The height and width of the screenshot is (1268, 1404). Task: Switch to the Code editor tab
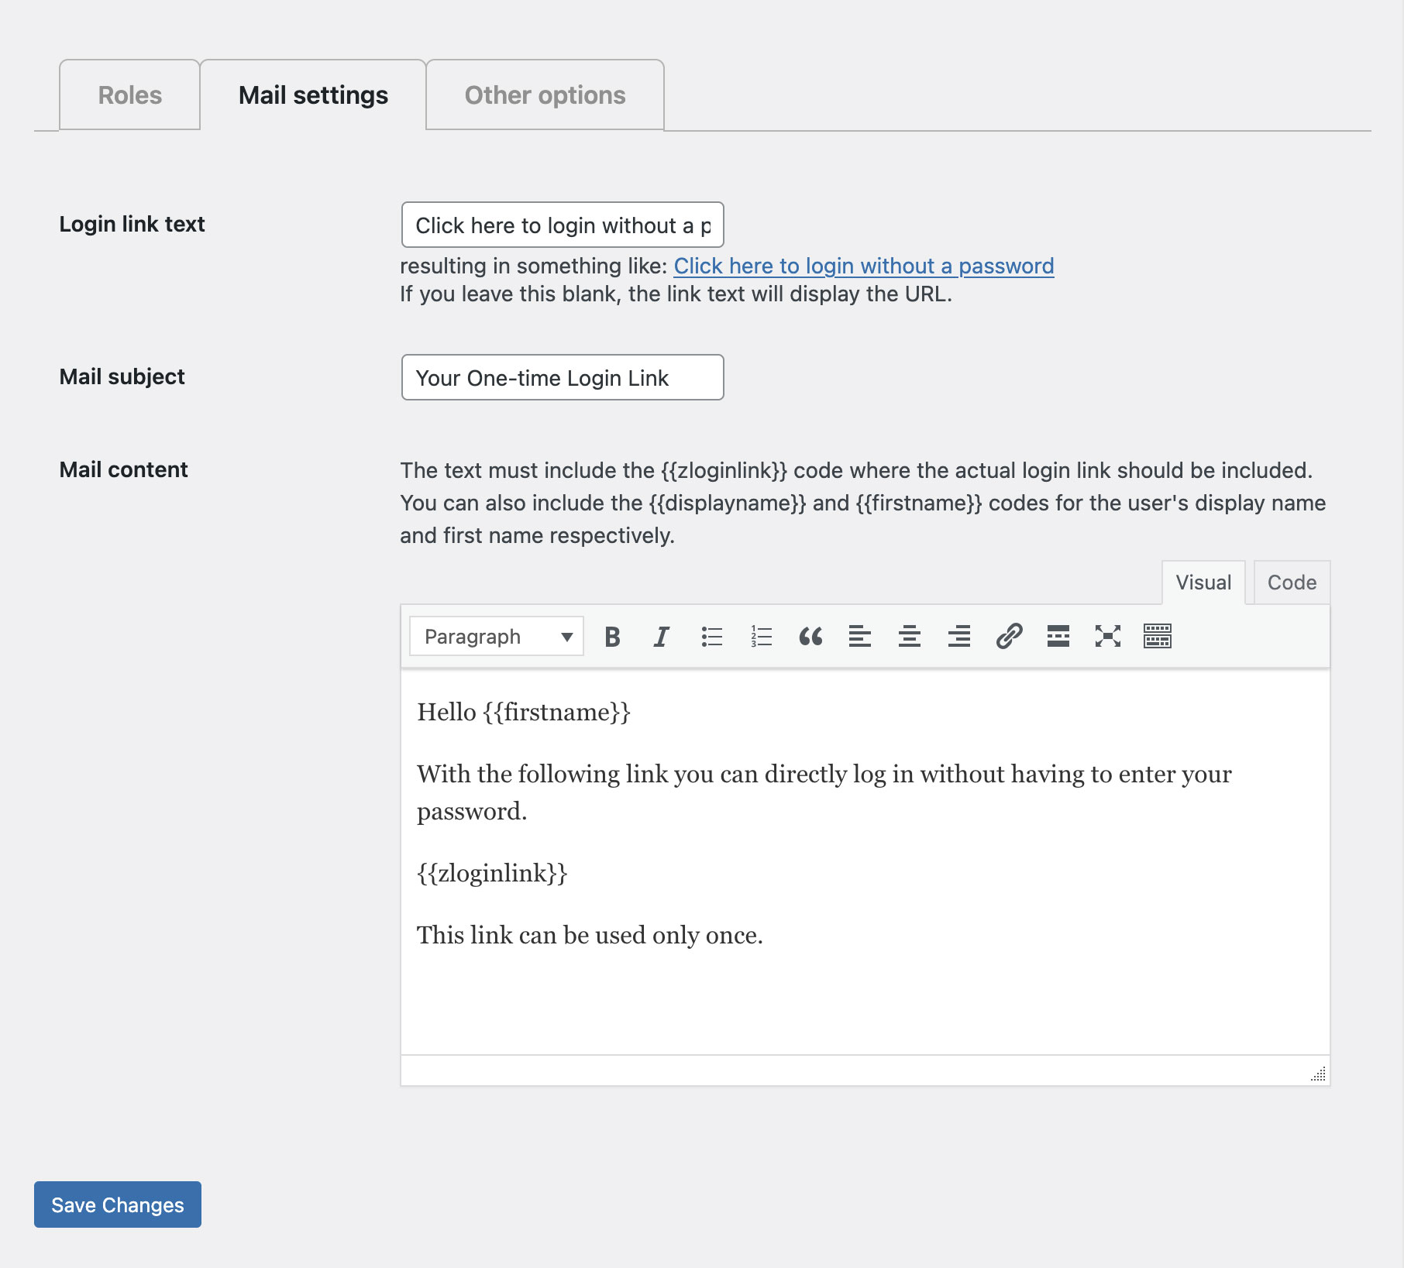pos(1290,582)
